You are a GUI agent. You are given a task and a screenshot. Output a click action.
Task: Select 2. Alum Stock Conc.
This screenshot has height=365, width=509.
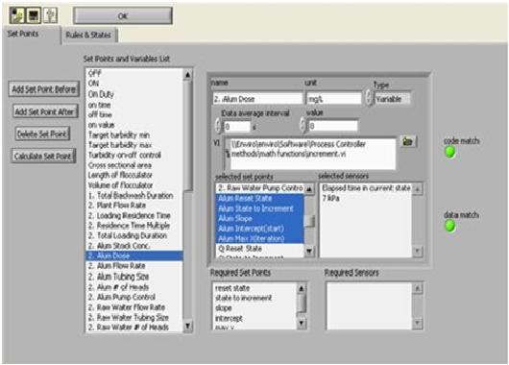[134, 246]
